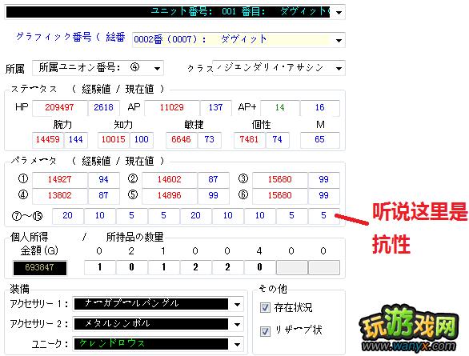Screen dimensions: 469x356
Task: Expand the ユニーク item dropdown
Action: point(237,344)
